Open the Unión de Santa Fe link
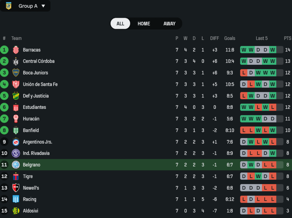This screenshot has height=218, width=292. click(40, 84)
